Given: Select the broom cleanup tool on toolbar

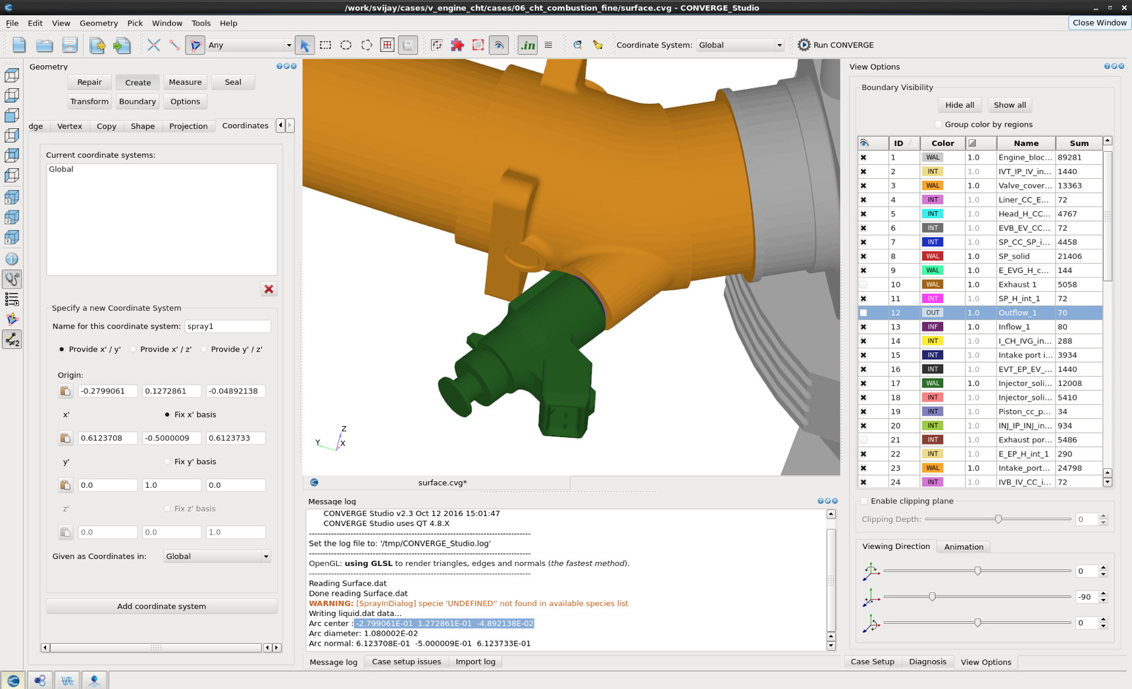Looking at the screenshot, I should point(598,45).
